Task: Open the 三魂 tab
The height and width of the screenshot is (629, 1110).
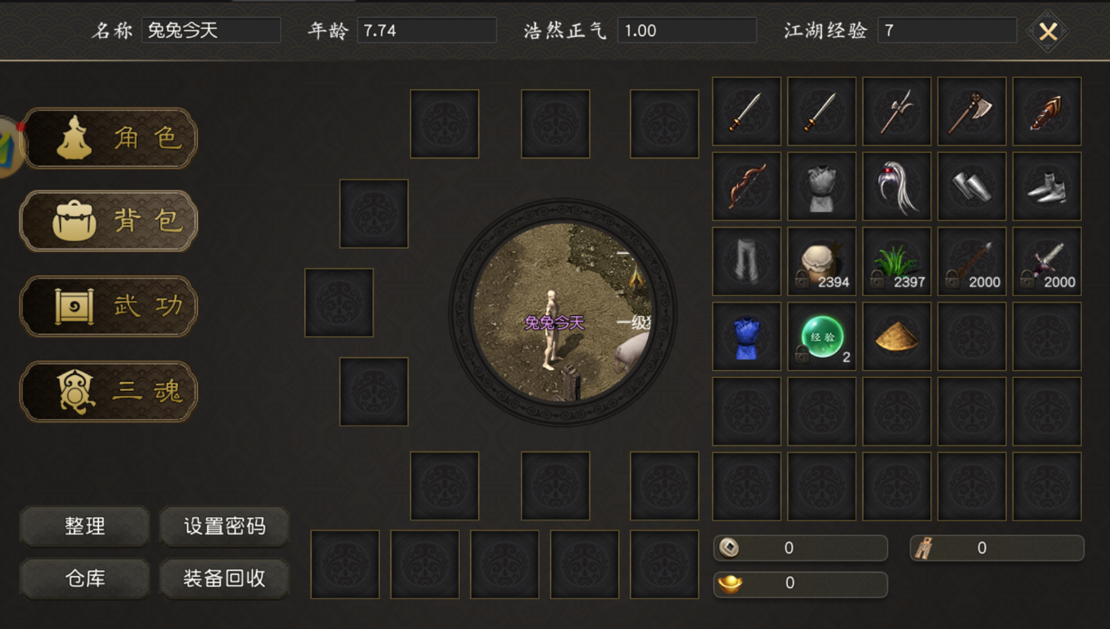Action: [109, 391]
